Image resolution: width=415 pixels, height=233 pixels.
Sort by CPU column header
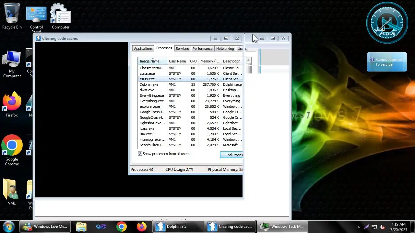point(193,61)
